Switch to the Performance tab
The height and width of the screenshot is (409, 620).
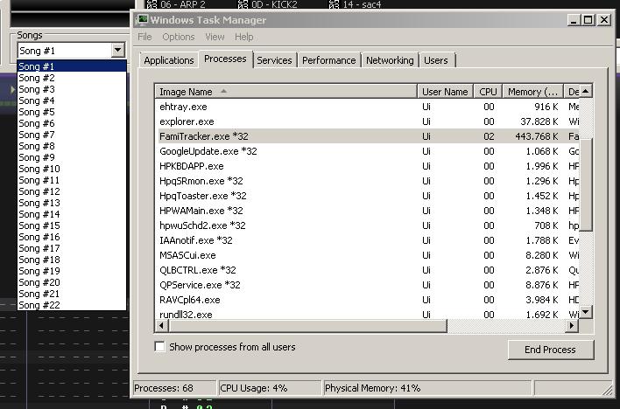[329, 60]
